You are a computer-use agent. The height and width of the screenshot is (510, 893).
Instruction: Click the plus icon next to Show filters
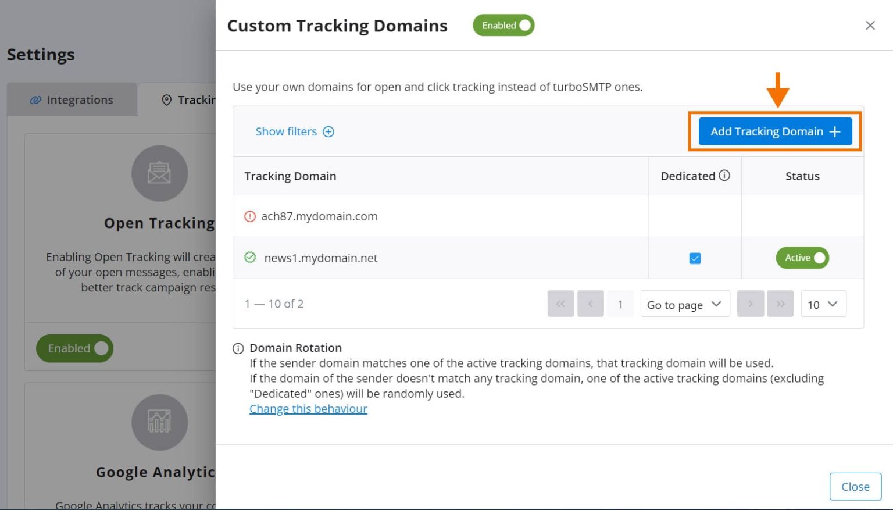click(x=328, y=131)
